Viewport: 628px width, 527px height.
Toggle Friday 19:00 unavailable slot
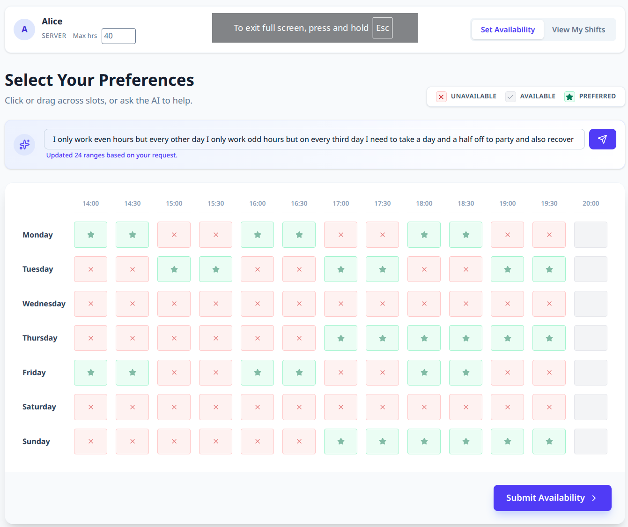tap(507, 372)
